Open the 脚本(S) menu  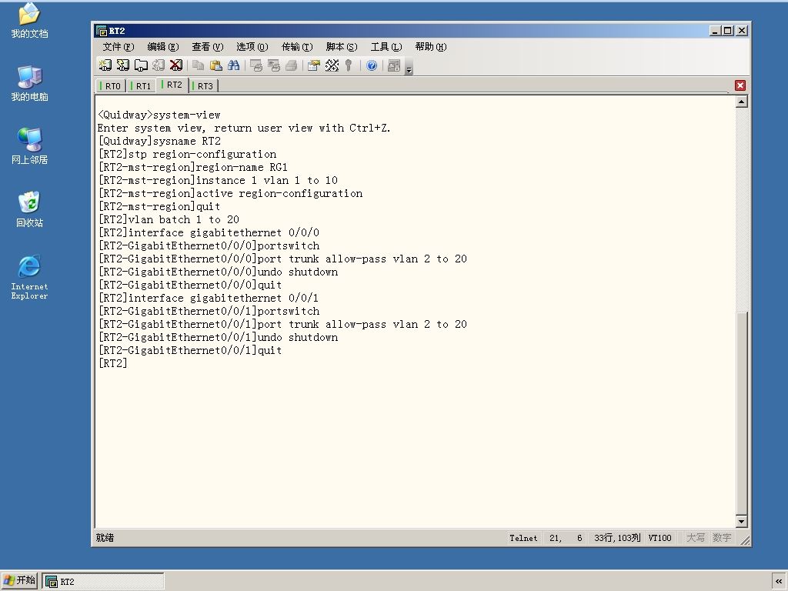click(x=342, y=47)
